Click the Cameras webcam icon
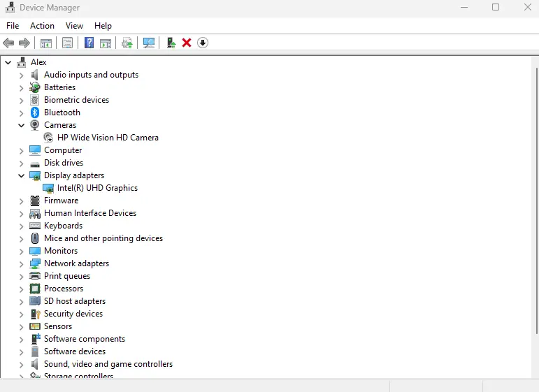This screenshot has height=392, width=539. (35, 125)
